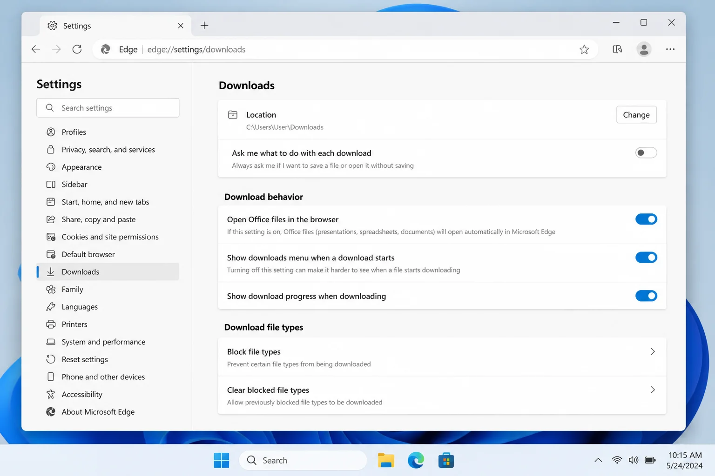The image size is (715, 476).
Task: Expand the Clear blocked file types chevron
Action: 653,390
